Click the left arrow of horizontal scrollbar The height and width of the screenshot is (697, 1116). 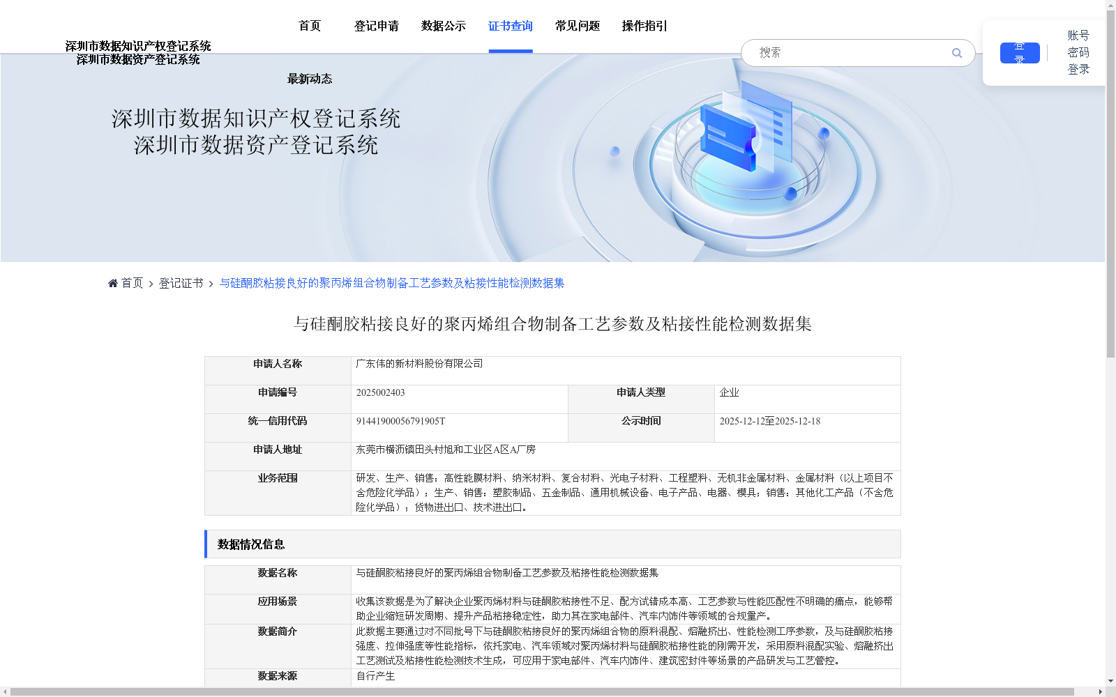[5, 692]
